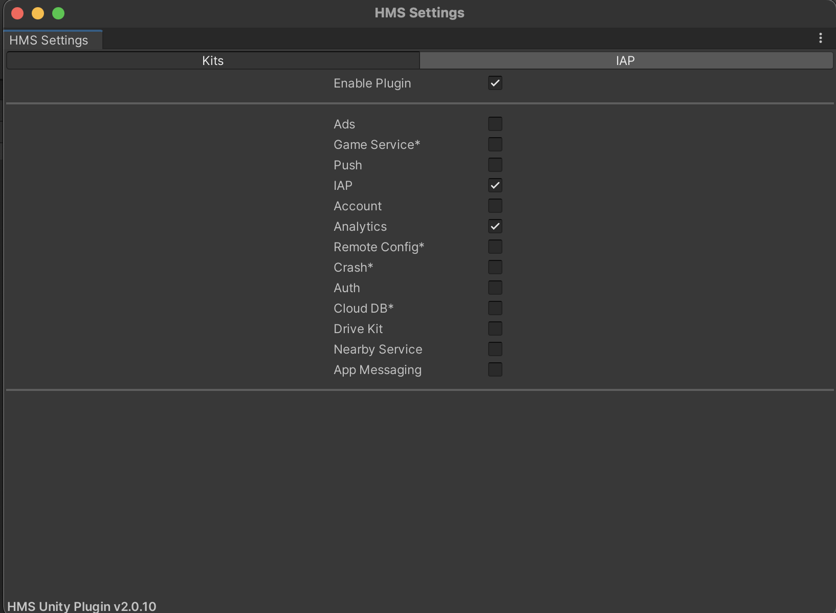The height and width of the screenshot is (613, 836).
Task: Check the Auth option
Action: (x=495, y=288)
